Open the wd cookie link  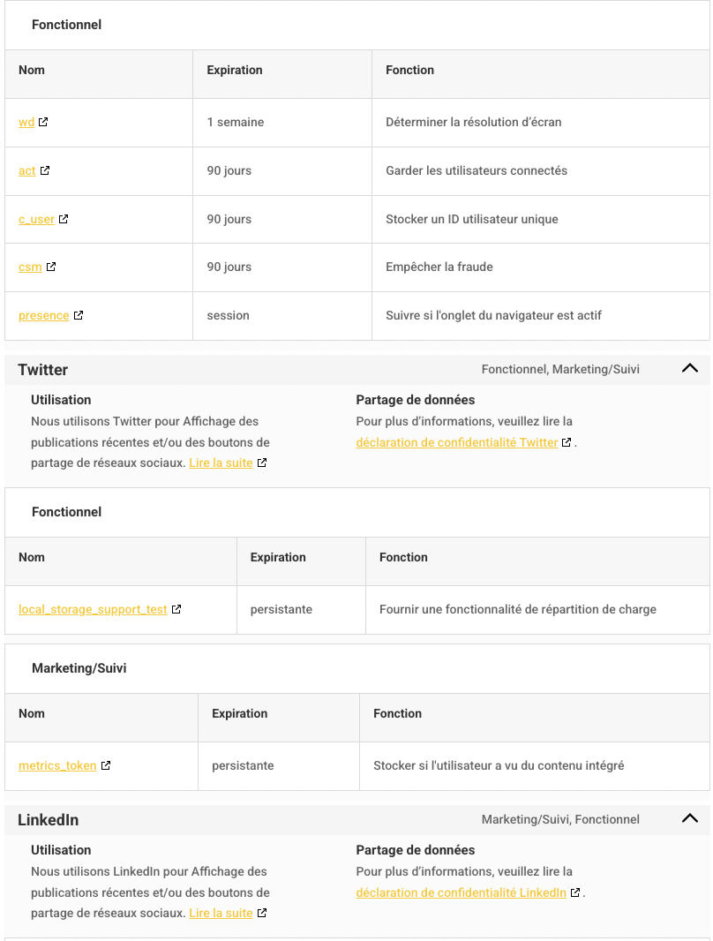26,122
